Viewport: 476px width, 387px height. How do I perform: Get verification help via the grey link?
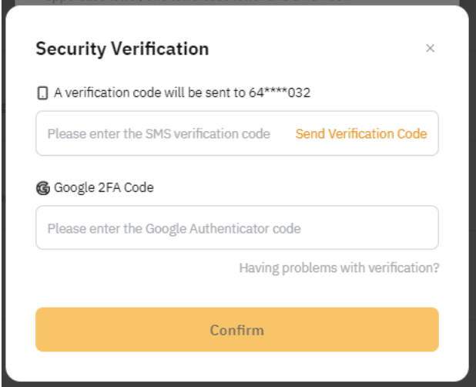339,268
